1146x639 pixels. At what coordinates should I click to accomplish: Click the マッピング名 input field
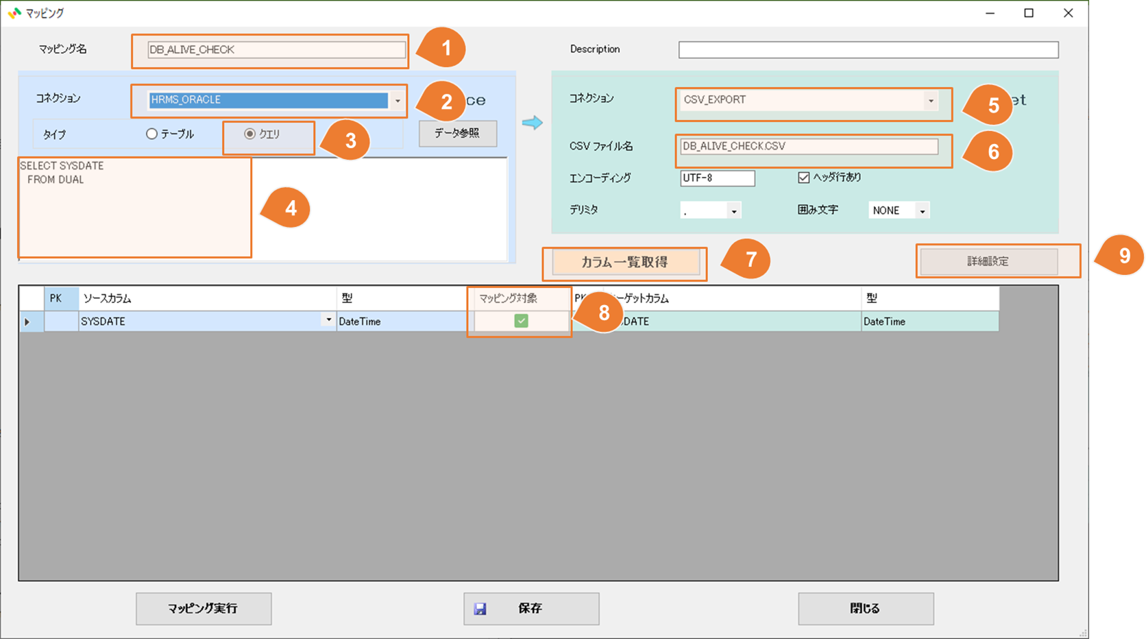point(276,49)
